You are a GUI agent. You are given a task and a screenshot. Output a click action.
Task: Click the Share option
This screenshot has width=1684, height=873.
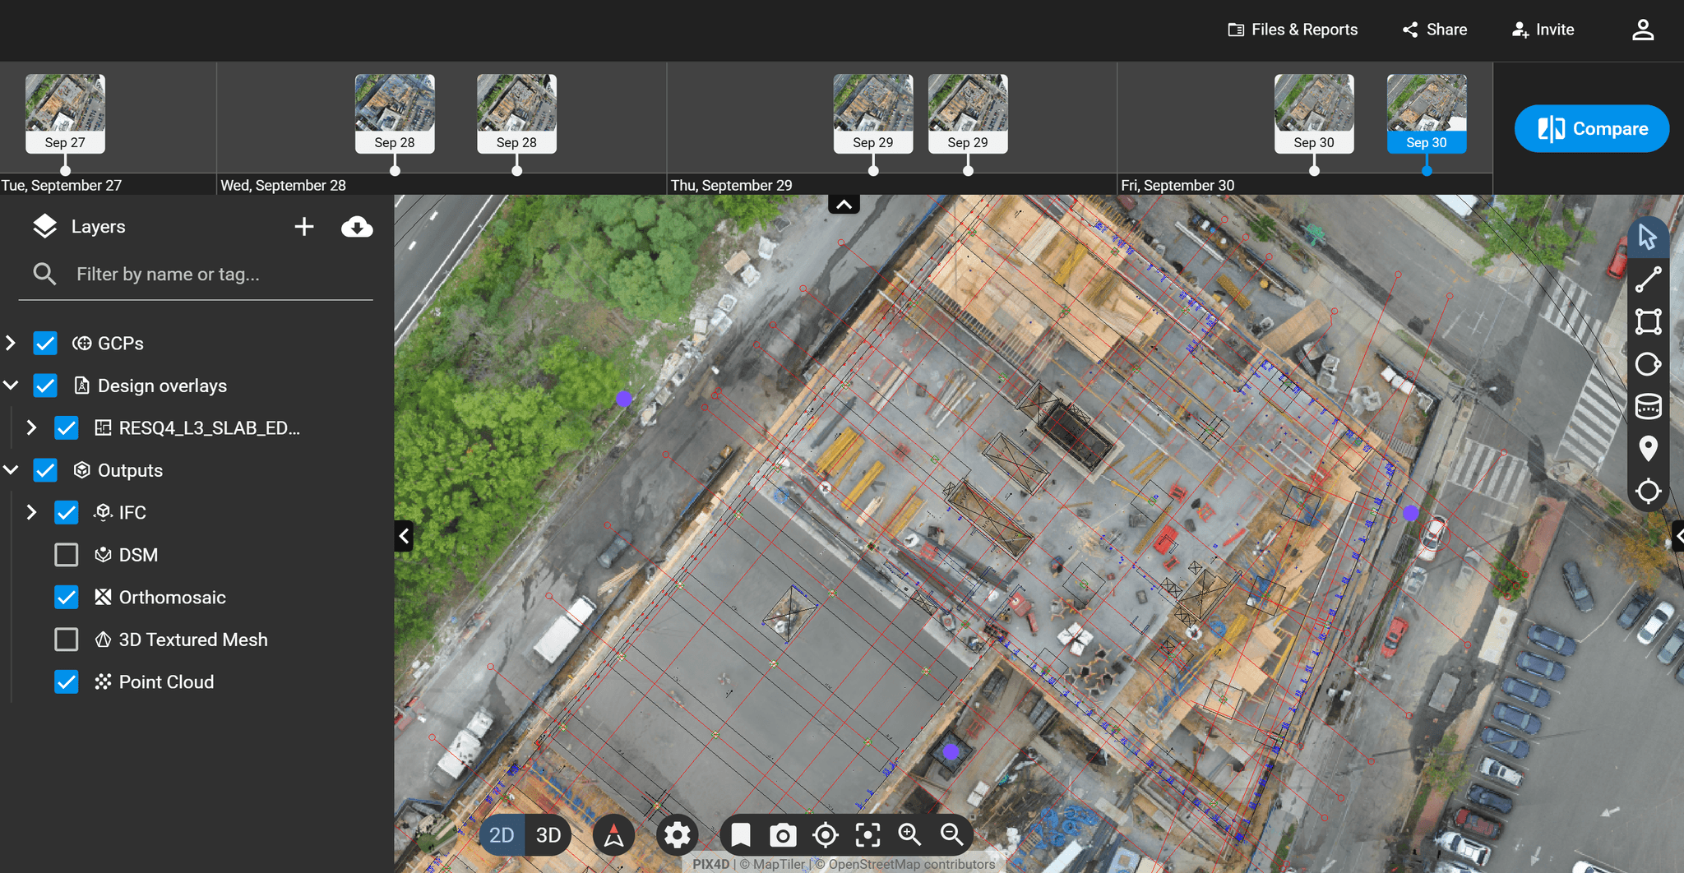coord(1435,30)
